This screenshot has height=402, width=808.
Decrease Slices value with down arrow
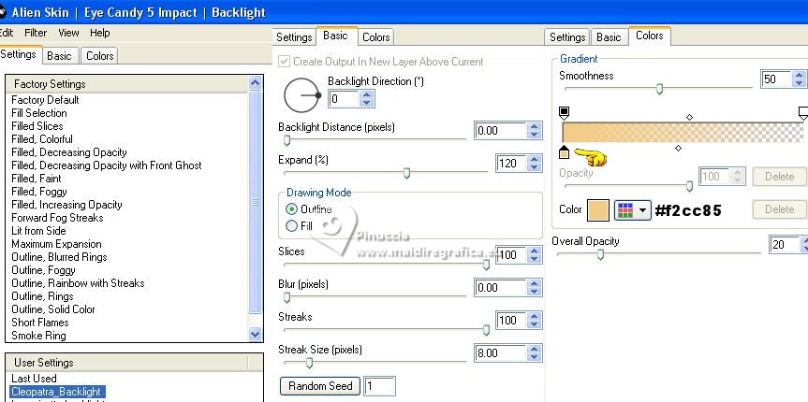coord(535,259)
